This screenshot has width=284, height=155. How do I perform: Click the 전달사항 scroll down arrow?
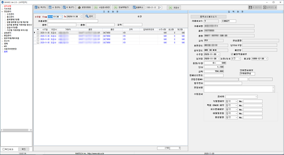[x=273, y=91]
